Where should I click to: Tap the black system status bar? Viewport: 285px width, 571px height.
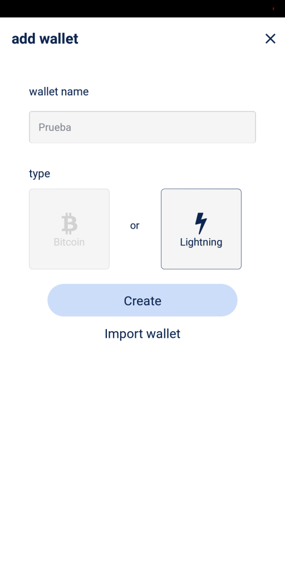pyautogui.click(x=142, y=8)
